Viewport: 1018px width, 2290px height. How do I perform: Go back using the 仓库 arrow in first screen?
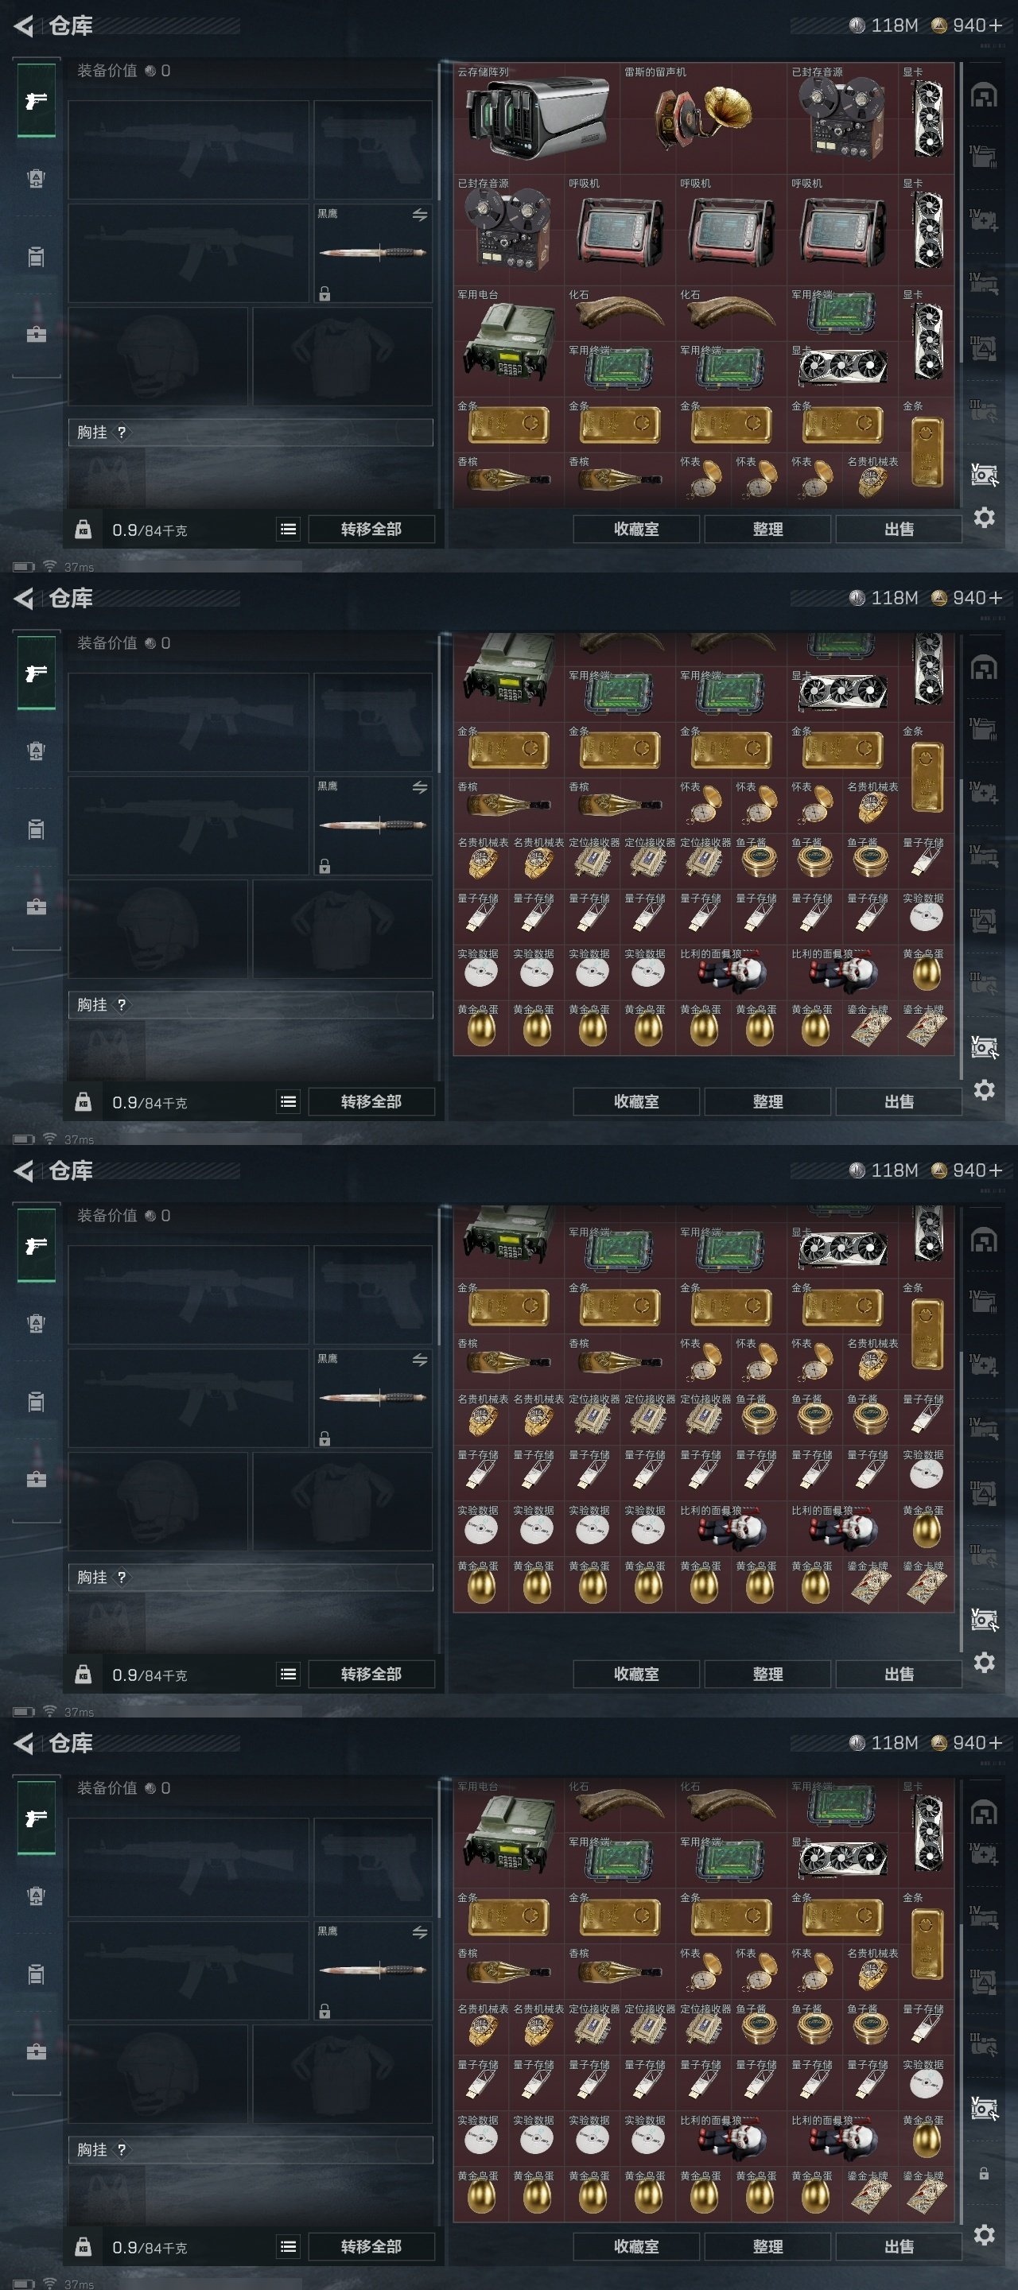tap(24, 25)
